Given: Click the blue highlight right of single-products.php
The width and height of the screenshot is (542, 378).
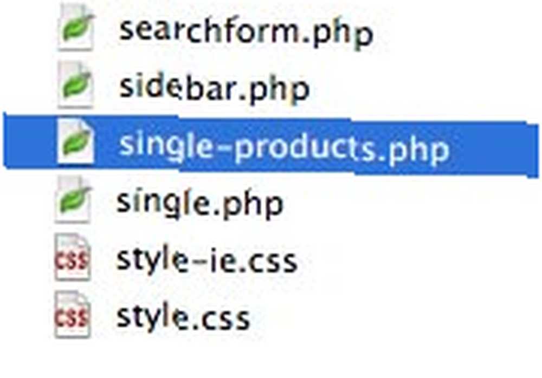Looking at the screenshot, I should [x=494, y=149].
